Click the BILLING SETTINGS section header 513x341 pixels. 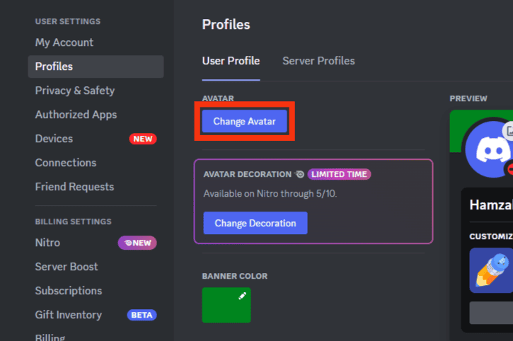[74, 221]
